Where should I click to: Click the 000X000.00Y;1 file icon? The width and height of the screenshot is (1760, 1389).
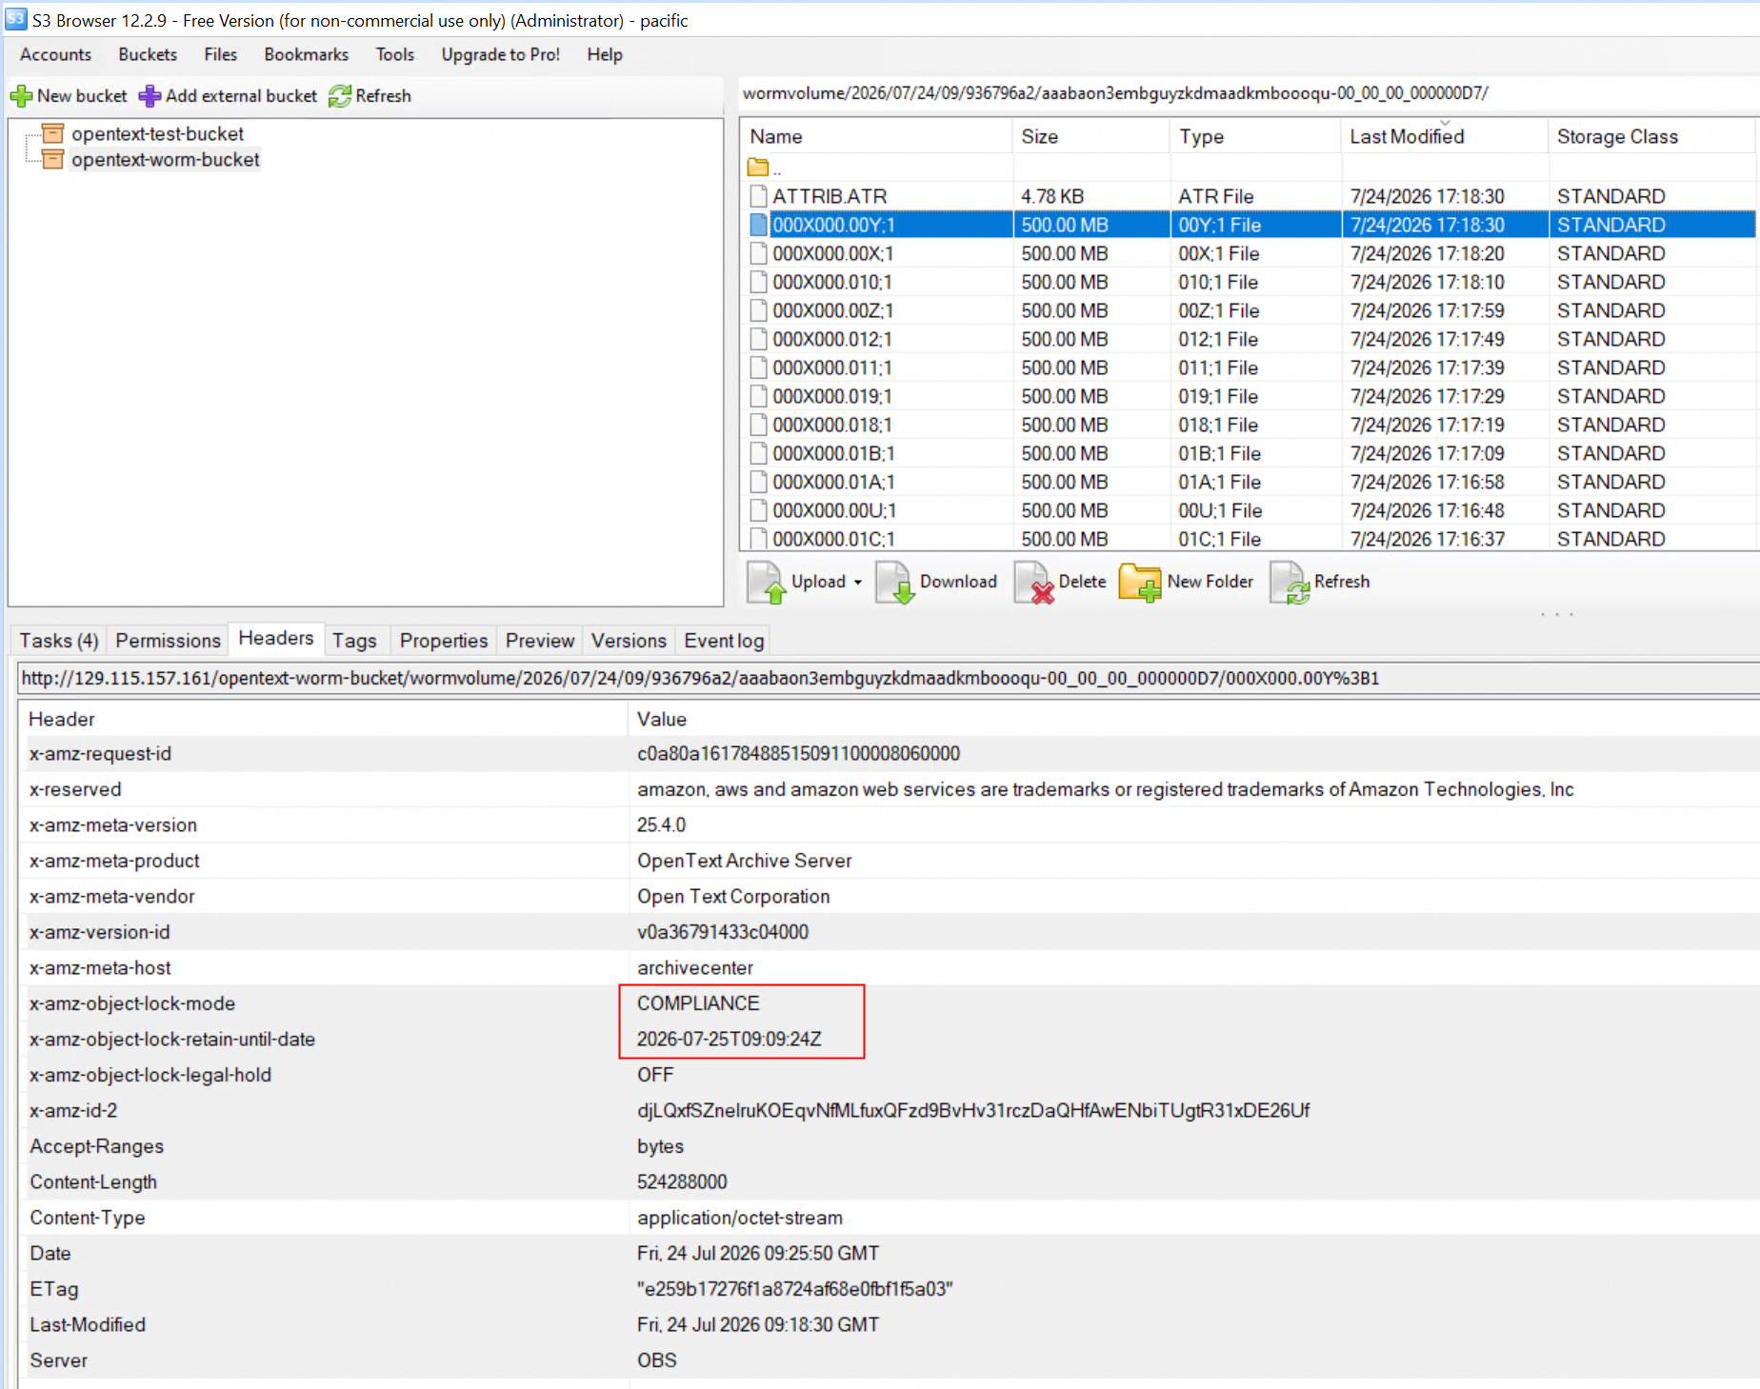pyautogui.click(x=758, y=225)
